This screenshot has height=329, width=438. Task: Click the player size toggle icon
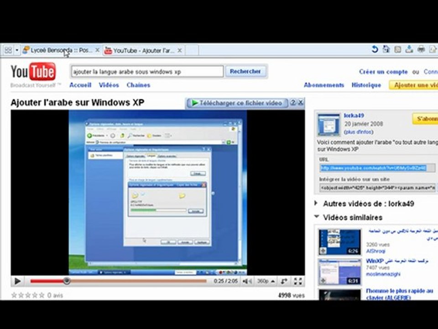[284, 281]
